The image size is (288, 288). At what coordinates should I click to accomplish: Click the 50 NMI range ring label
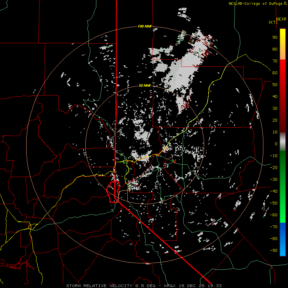tap(145, 85)
